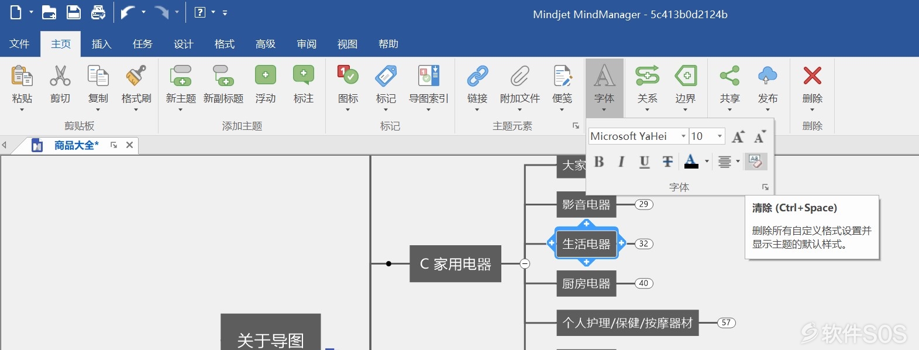The height and width of the screenshot is (350, 919).
Task: Switch to the 设计 ribbon tab
Action: [183, 44]
